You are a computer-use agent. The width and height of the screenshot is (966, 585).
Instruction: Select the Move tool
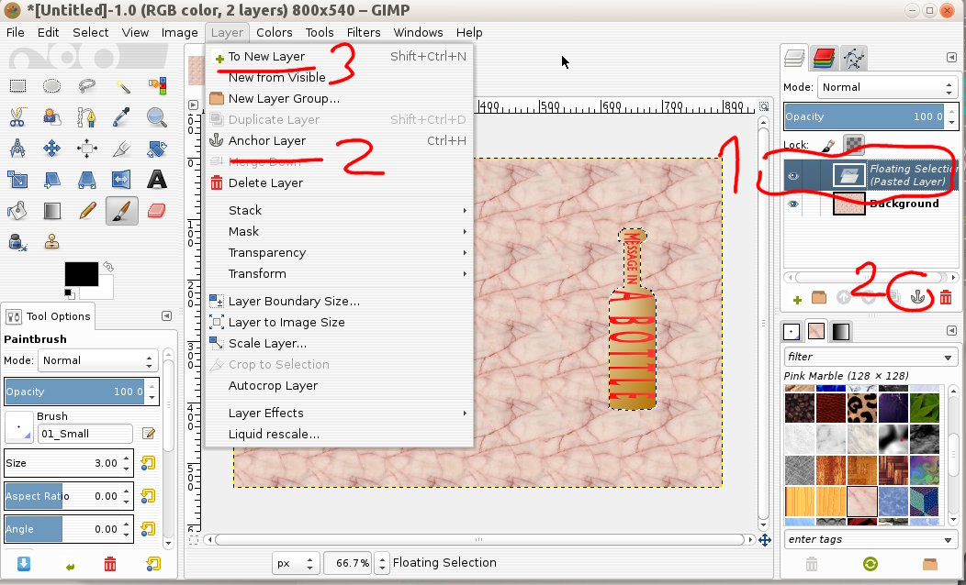(52, 148)
